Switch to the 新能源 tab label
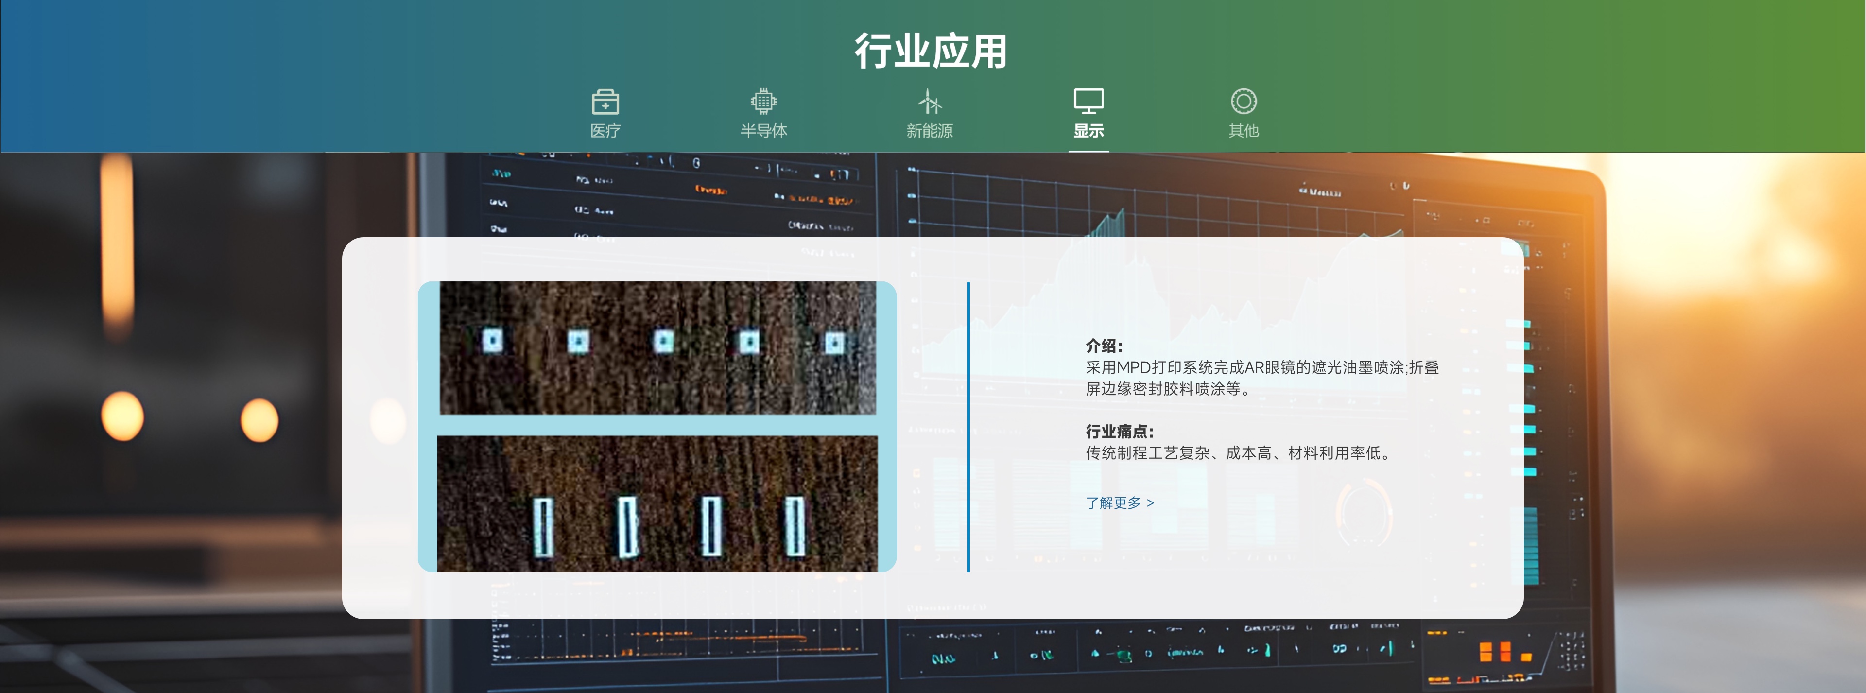The image size is (1866, 693). click(x=930, y=131)
